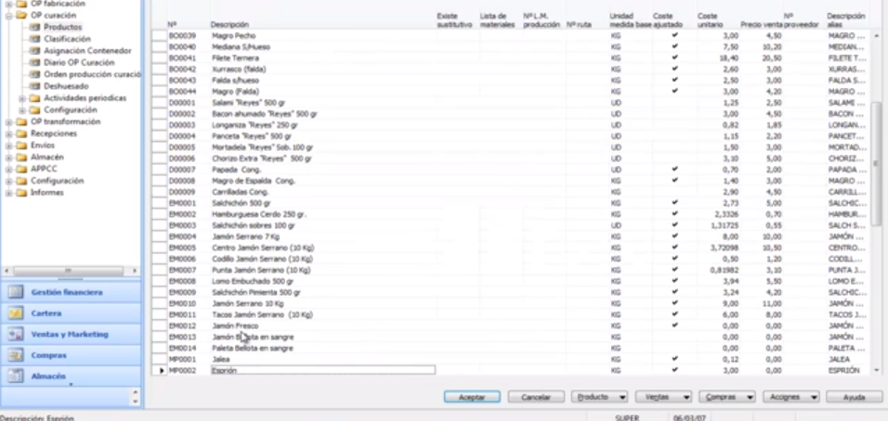This screenshot has width=888, height=421.
Task: Click the 'Paleta Bellota en sangre' description
Action: (x=253, y=348)
